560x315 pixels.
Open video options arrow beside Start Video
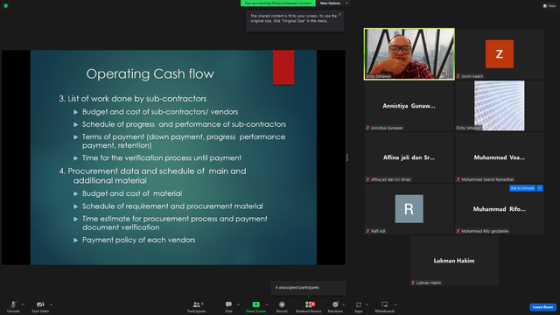pyautogui.click(x=51, y=304)
